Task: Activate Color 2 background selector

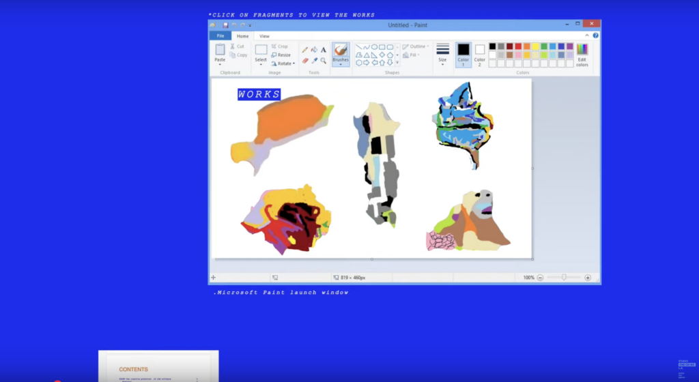Action: click(x=480, y=53)
